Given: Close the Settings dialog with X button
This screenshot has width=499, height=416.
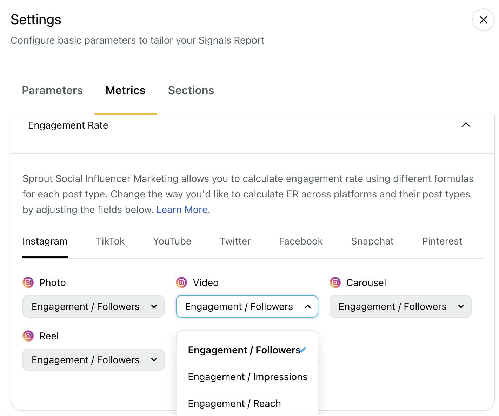Looking at the screenshot, I should tap(483, 20).
